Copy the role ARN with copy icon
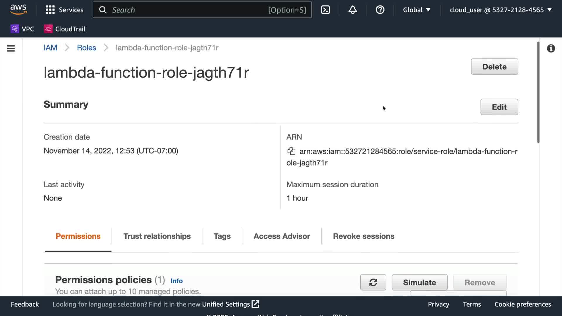 [291, 151]
